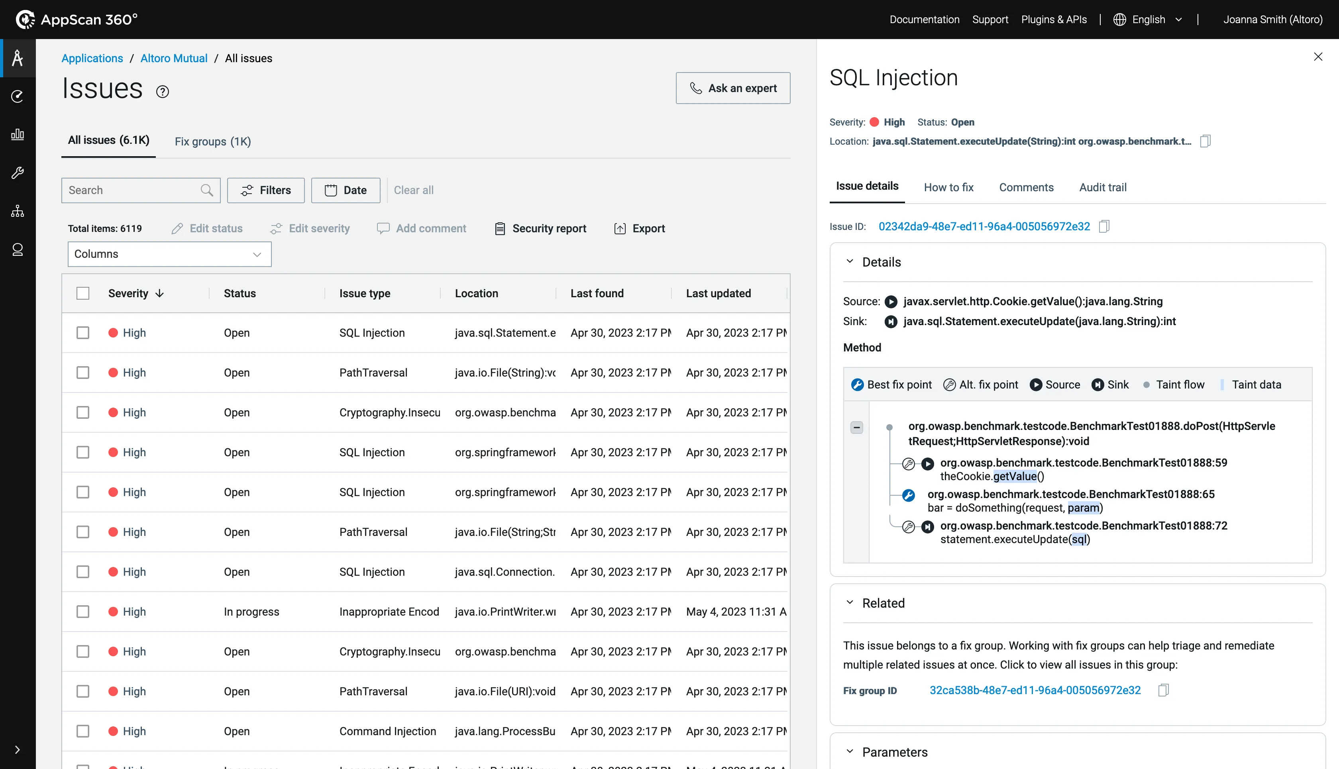Image resolution: width=1339 pixels, height=769 pixels.
Task: Check the first SQL Injection row
Action: [83, 333]
